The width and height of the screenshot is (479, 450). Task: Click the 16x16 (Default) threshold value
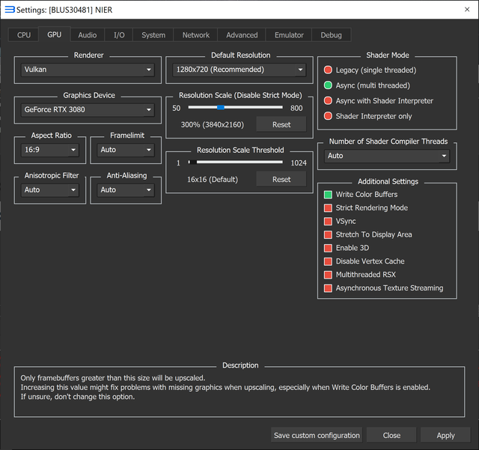coord(213,180)
